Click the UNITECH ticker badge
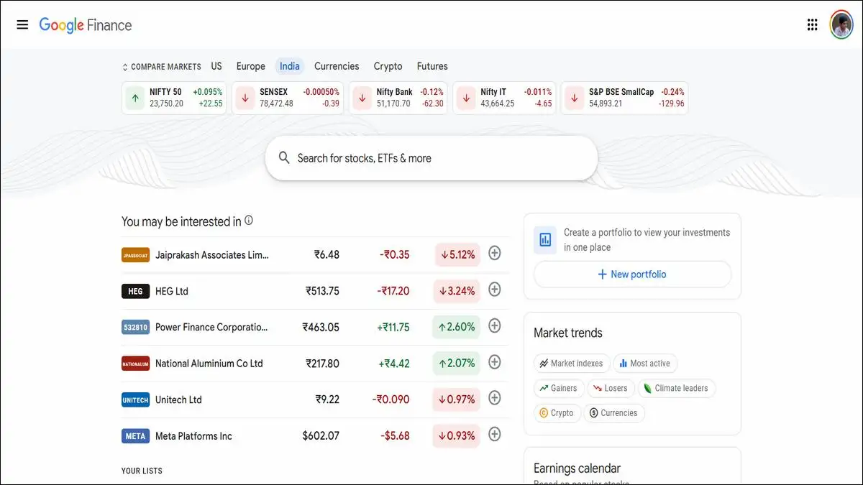The height and width of the screenshot is (485, 863). click(x=135, y=399)
